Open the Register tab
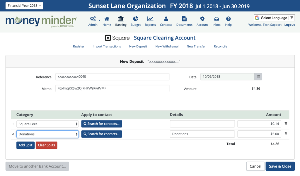300x176 pixels. (79, 46)
